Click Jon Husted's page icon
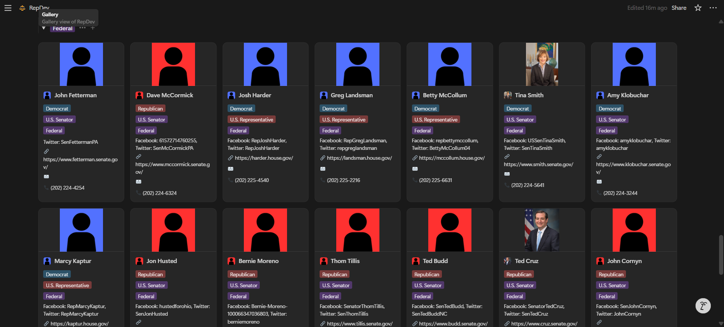 tap(139, 261)
